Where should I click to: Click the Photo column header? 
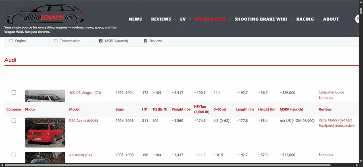[30, 109]
